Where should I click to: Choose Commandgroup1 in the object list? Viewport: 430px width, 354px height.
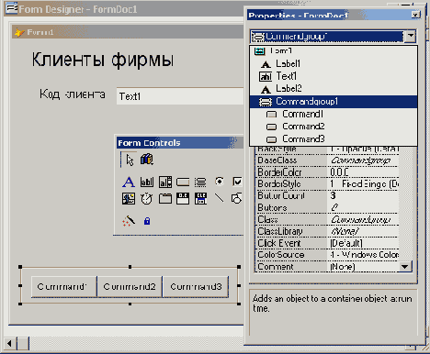[x=334, y=102]
